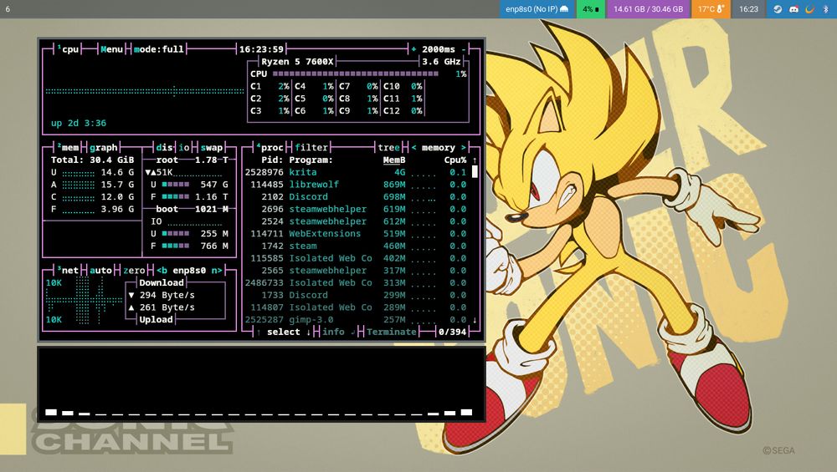The height and width of the screenshot is (472, 837).
Task: Click the 0/394 process counter
Action: tap(452, 332)
